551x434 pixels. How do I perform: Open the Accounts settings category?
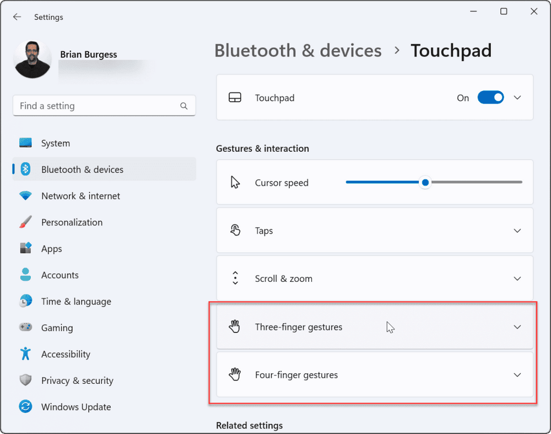(x=60, y=275)
